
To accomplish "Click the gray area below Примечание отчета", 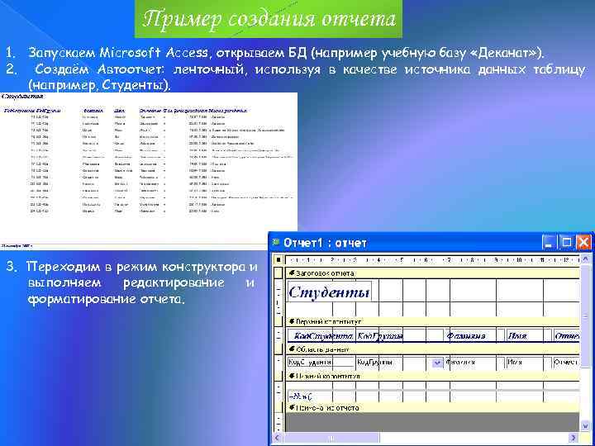I will click(x=432, y=422).
